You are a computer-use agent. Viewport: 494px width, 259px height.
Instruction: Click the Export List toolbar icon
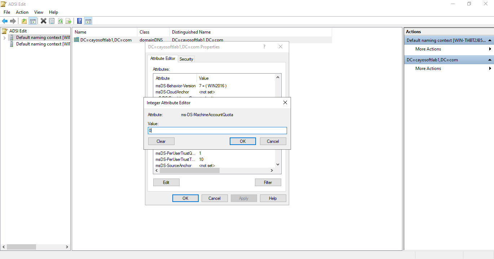coord(68,21)
